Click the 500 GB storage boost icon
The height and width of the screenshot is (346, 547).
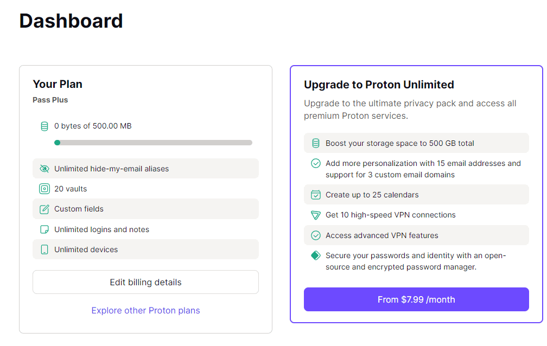point(315,143)
